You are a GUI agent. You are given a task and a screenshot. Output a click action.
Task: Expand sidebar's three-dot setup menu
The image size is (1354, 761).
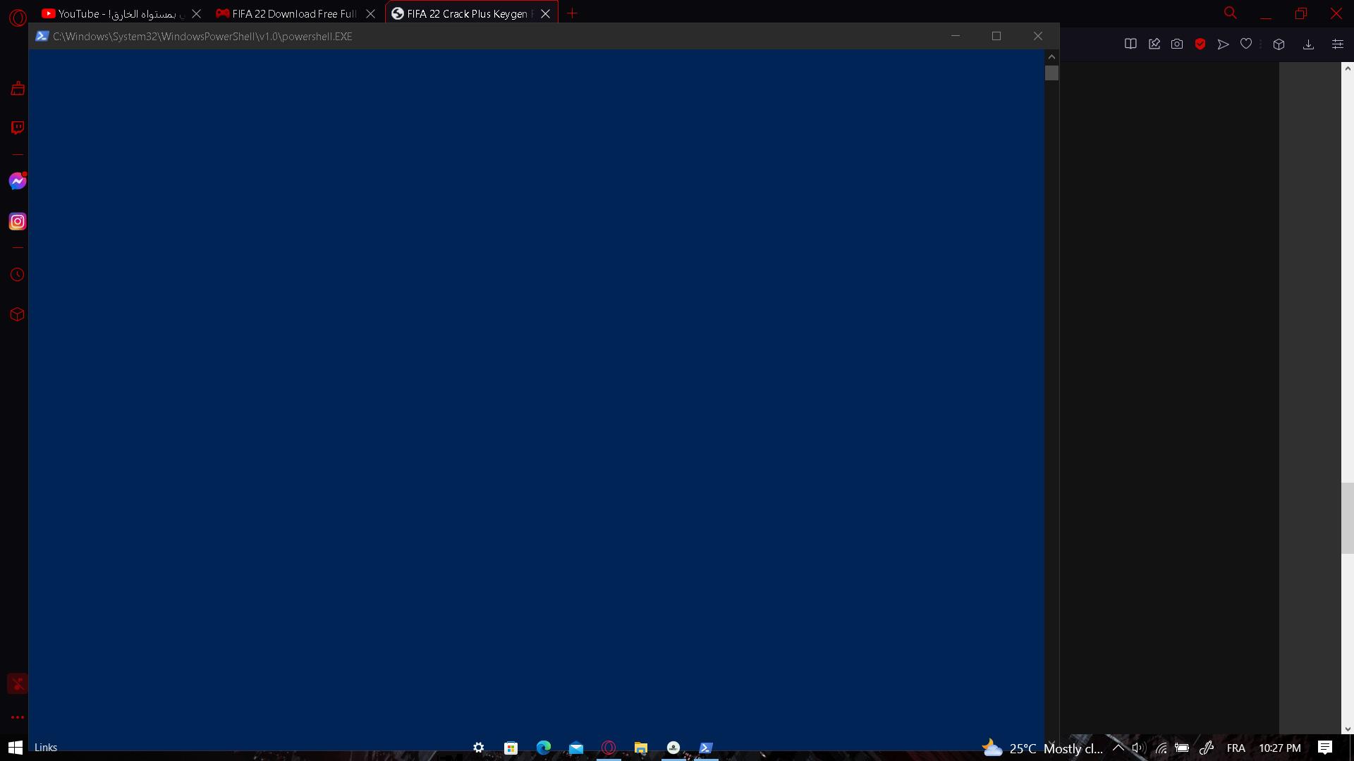pos(18,717)
